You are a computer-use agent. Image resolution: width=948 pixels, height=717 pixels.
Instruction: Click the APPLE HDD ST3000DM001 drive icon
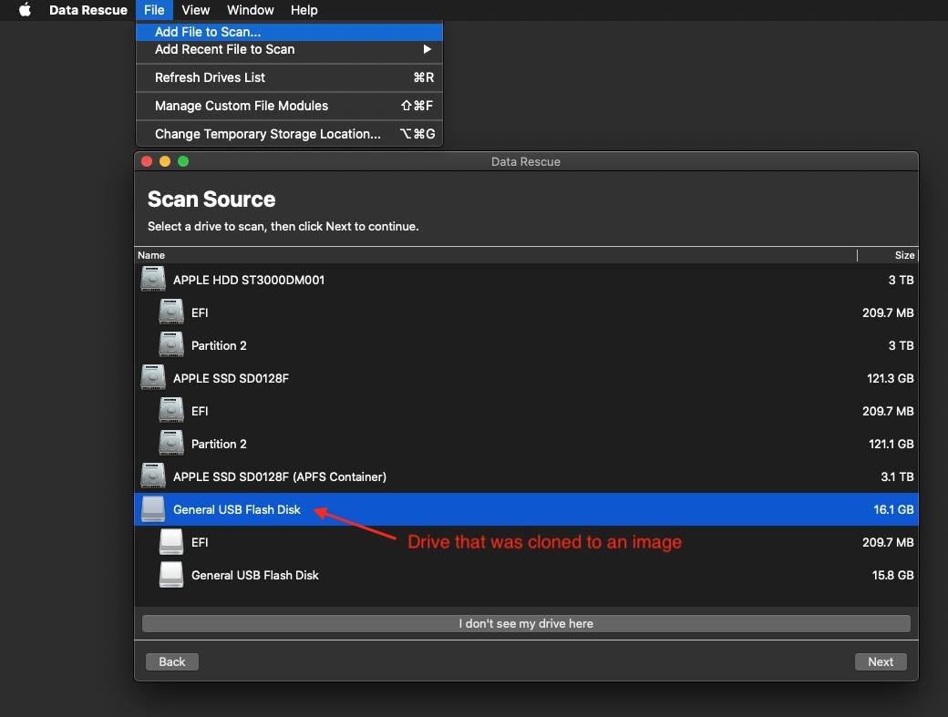pyautogui.click(x=152, y=279)
